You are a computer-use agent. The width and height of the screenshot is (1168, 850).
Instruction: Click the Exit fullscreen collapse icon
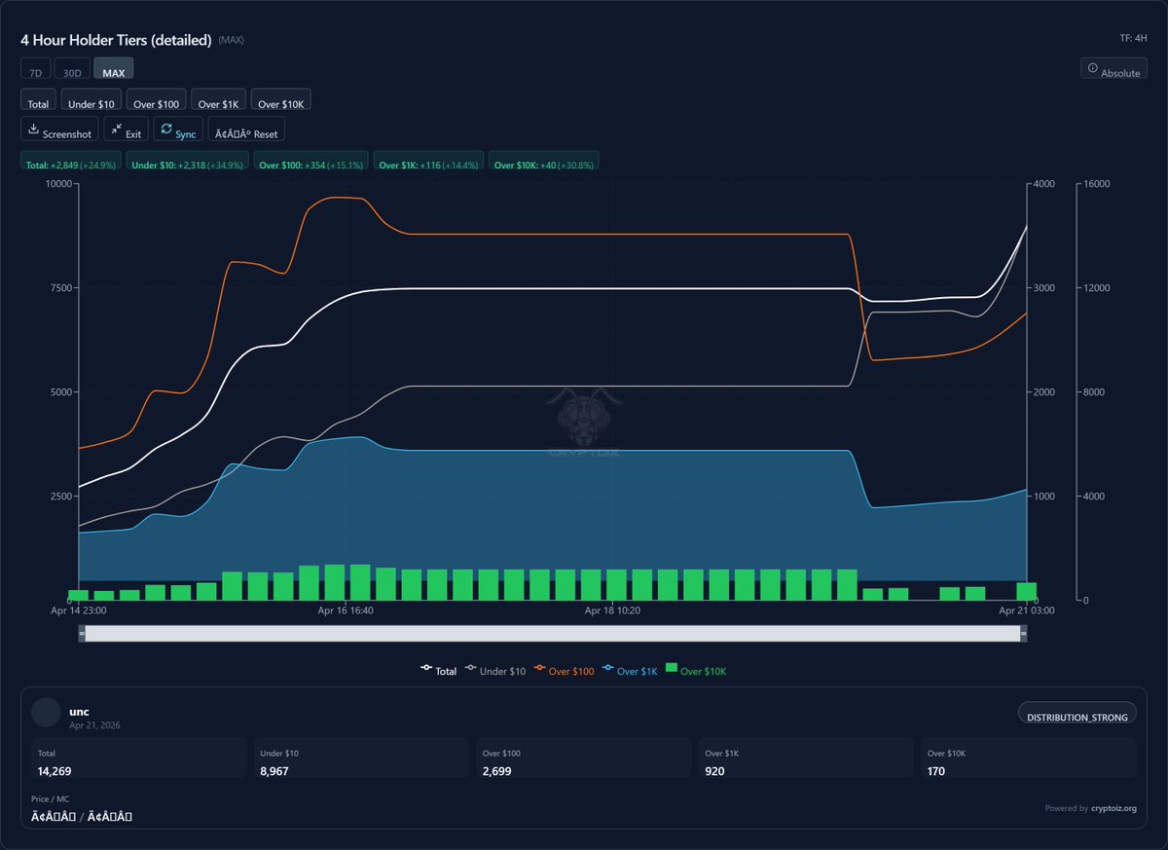click(116, 129)
